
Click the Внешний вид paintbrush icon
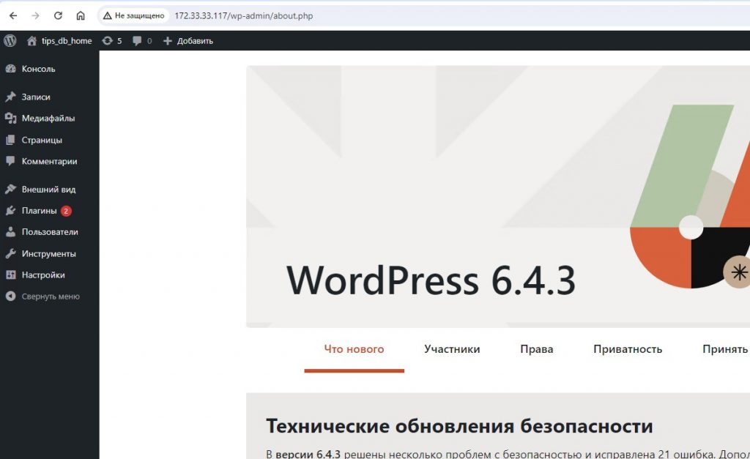pyautogui.click(x=10, y=190)
